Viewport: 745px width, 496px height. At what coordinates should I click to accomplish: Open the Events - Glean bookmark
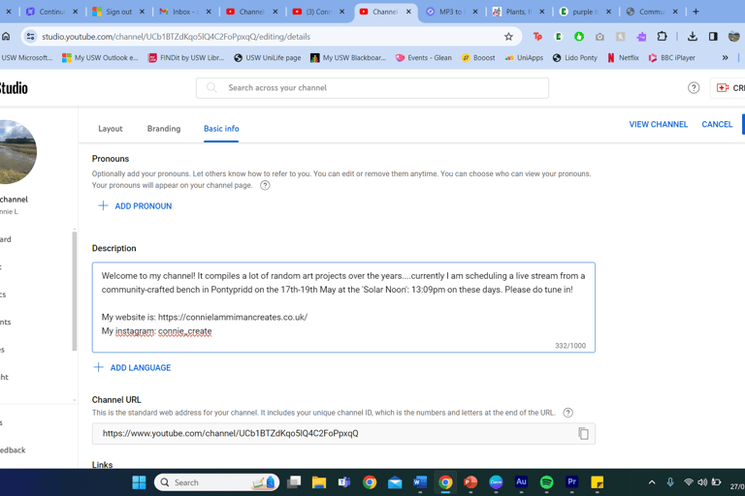click(x=424, y=58)
